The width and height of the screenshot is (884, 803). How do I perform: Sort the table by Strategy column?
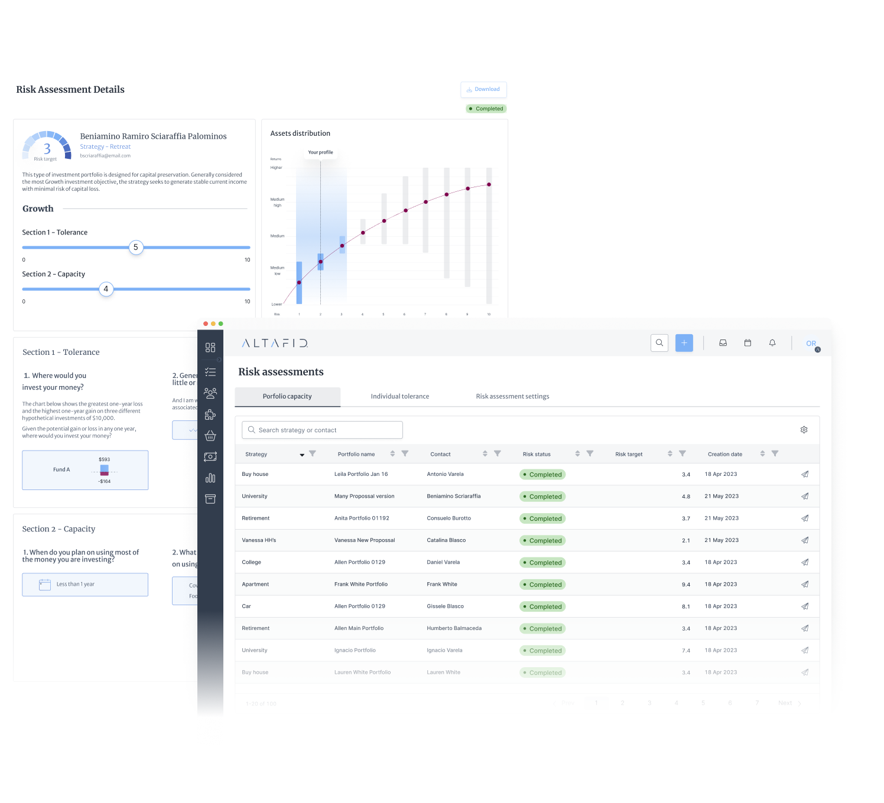click(x=302, y=455)
